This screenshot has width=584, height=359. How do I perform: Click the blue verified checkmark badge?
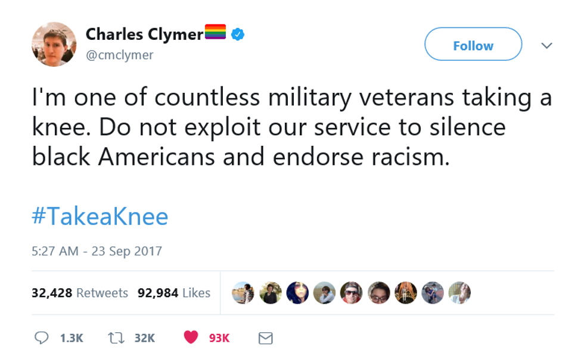[x=238, y=35]
